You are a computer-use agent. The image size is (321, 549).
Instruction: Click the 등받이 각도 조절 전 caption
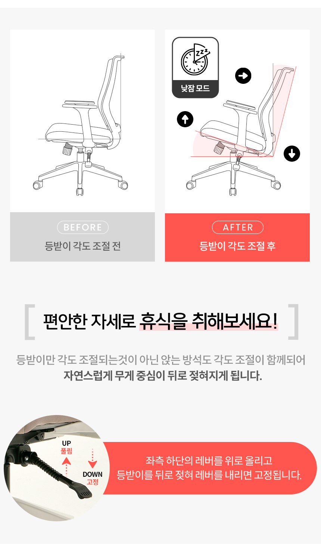(x=83, y=246)
